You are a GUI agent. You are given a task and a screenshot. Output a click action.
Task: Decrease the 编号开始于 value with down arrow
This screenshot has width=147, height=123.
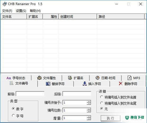point(89,104)
